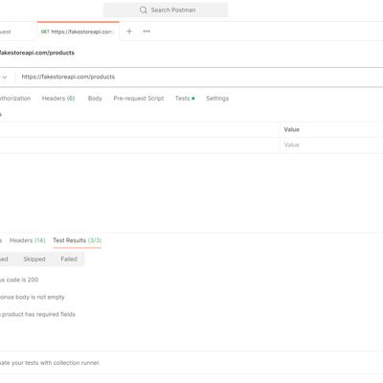Viewport: 383px width, 383px height.
Task: Click the 'product has required fields' test result
Action: (x=37, y=314)
